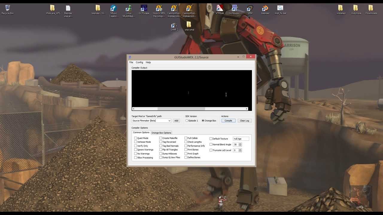The width and height of the screenshot is (383, 215).
Task: Enable XBox Processing option
Action: point(136,158)
